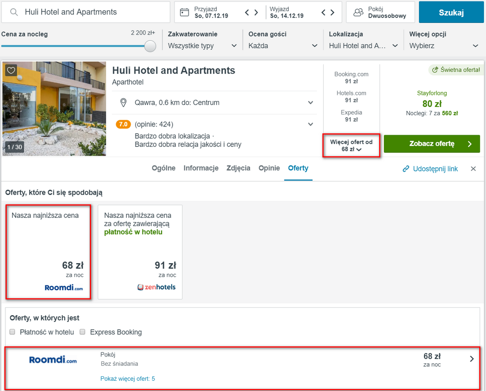Close the hotel details panel
Viewport: 486px width, 391px height.
pyautogui.click(x=473, y=169)
